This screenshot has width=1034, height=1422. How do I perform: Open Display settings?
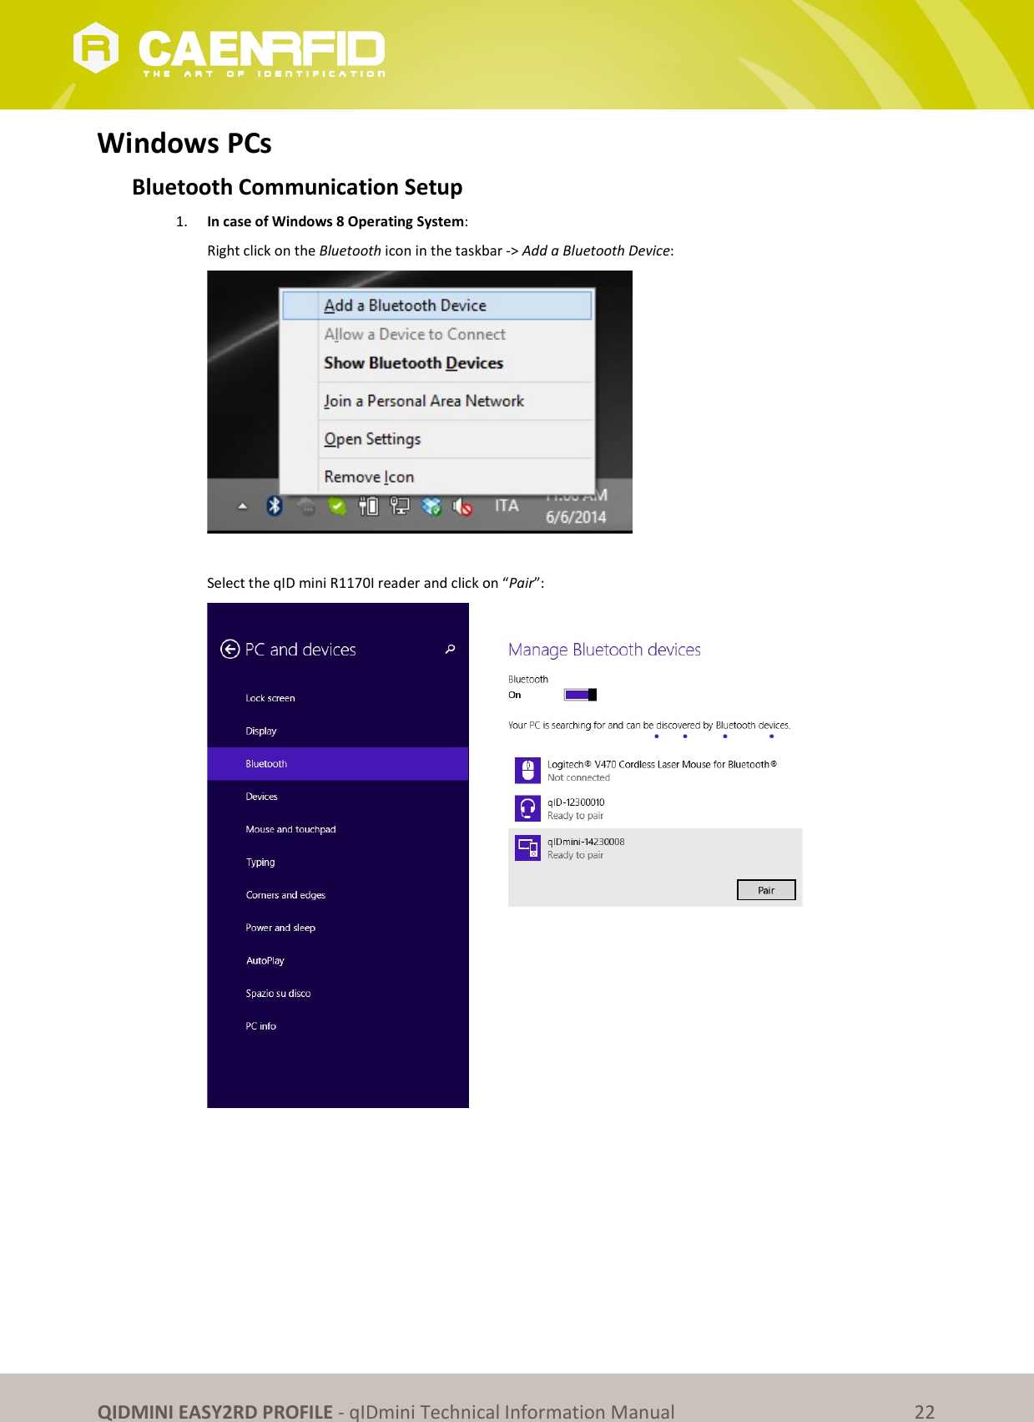(261, 731)
